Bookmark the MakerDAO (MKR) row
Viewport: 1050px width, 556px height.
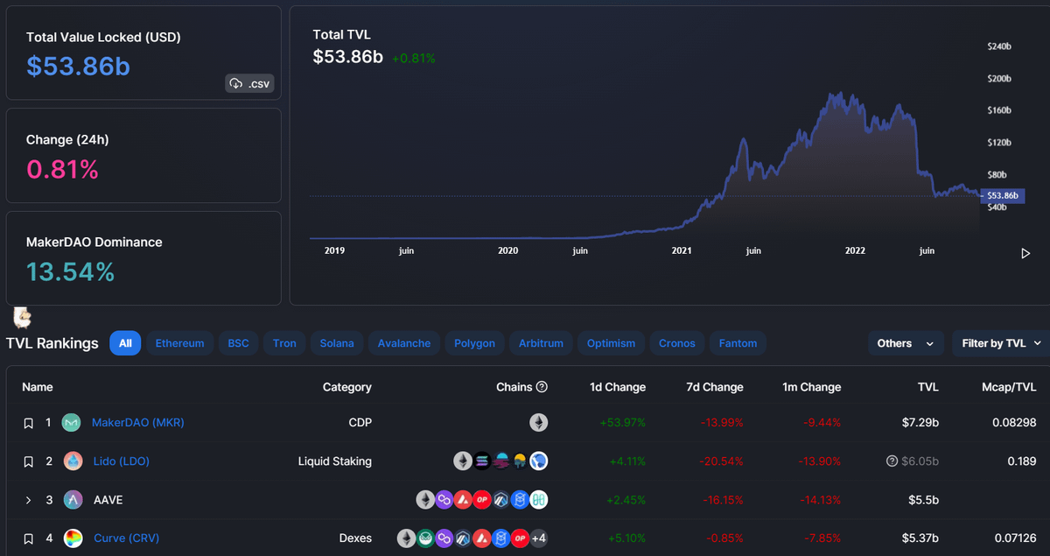point(28,423)
